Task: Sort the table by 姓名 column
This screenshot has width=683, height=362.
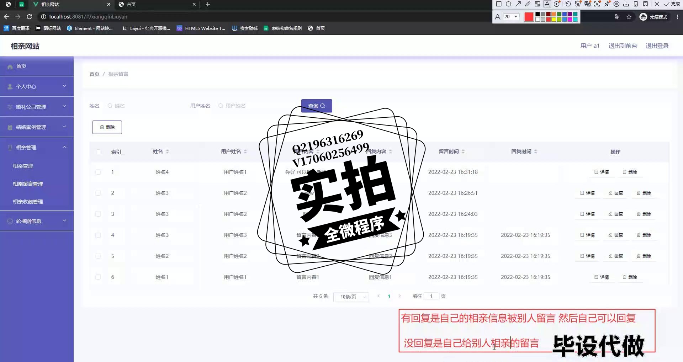Action: click(167, 151)
